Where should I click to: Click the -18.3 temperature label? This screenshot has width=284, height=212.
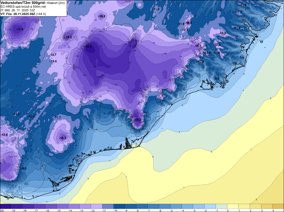[138, 120]
